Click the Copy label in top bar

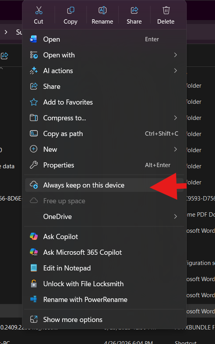(70, 22)
